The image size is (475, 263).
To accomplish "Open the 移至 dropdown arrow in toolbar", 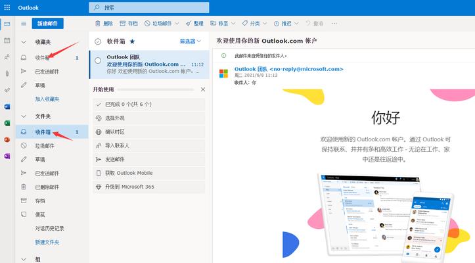I will [233, 24].
